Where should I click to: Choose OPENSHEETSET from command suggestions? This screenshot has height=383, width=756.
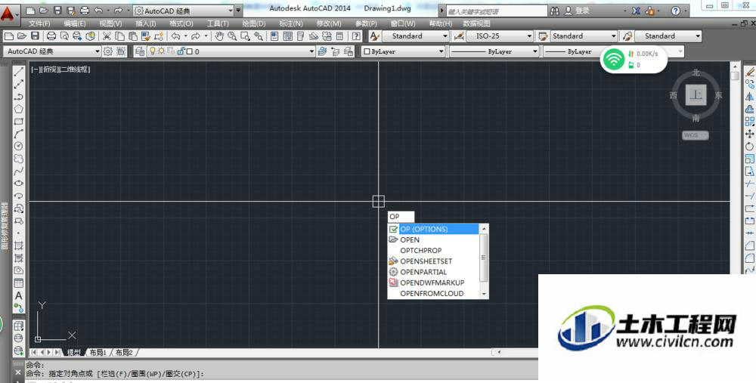pos(433,261)
